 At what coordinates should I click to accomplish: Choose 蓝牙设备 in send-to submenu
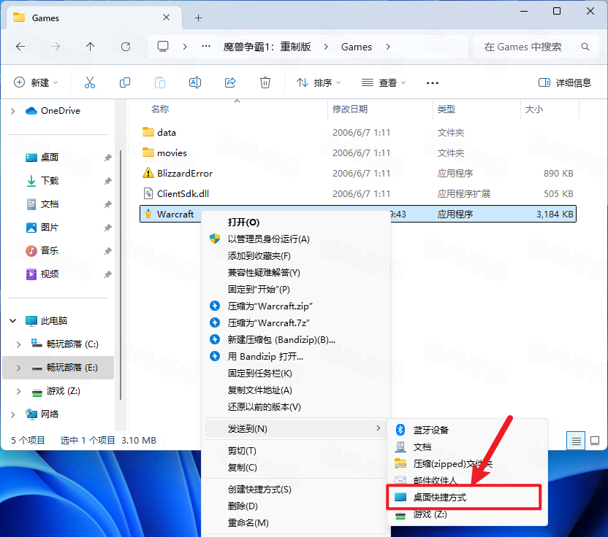468,430
